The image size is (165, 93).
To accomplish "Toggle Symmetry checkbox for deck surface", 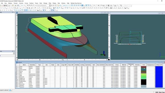I will point(87,73).
